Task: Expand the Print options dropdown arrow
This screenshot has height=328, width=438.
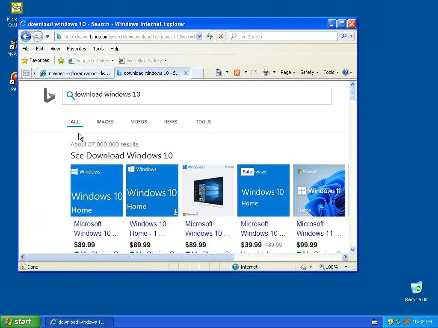Action: 274,72
